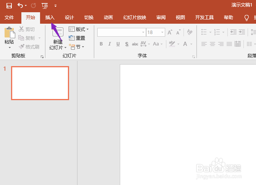This screenshot has height=185, width=256.
Task: Open the 文件 menu tab
Action: pyautogui.click(x=9, y=18)
